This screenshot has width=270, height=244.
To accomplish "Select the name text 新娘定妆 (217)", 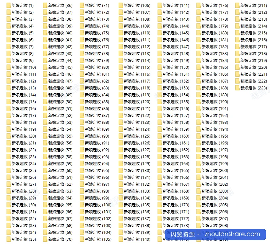I will pos(254,47).
